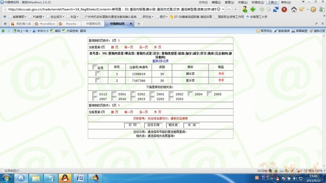326x183 pixels.
Task: Expand the 威客兼职 bookmark folder
Action: (x=18, y=17)
